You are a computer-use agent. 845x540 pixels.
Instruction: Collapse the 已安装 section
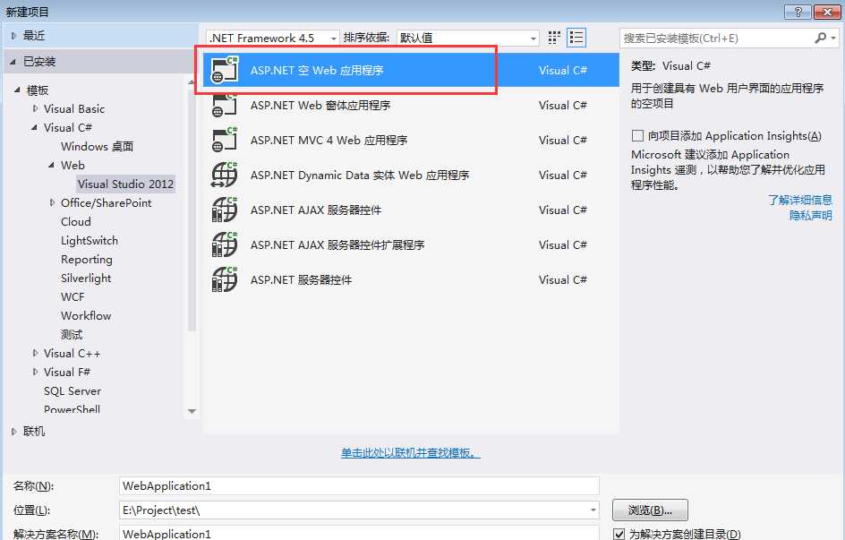[x=13, y=62]
